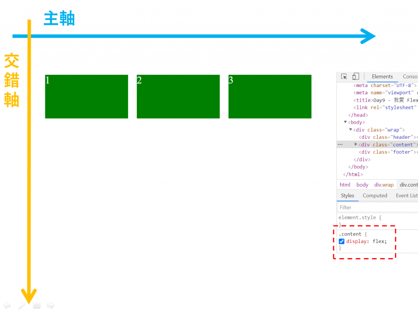Select the closing body tag row
The image size is (418, 314).
pyautogui.click(x=358, y=167)
